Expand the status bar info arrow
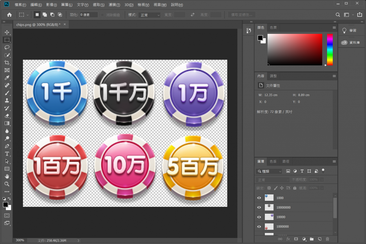The image size is (366, 244). [78, 240]
